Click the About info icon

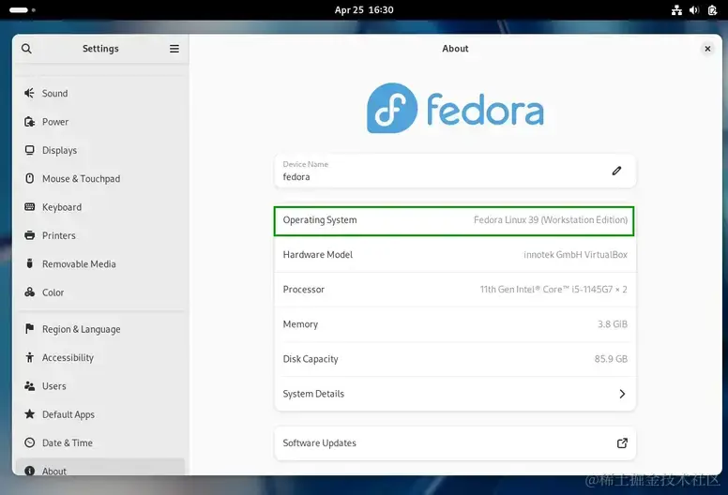point(29,471)
